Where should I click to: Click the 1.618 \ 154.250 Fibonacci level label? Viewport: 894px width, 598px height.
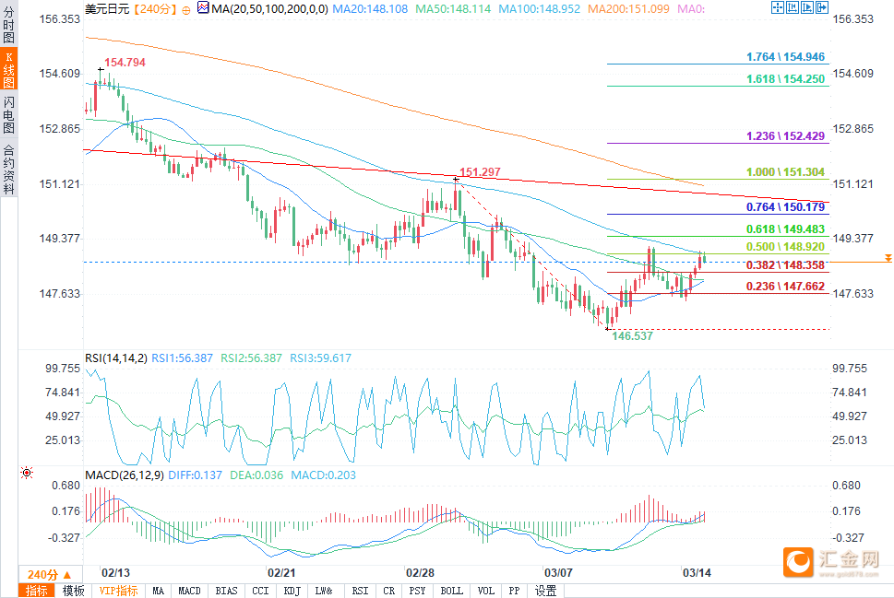[786, 79]
